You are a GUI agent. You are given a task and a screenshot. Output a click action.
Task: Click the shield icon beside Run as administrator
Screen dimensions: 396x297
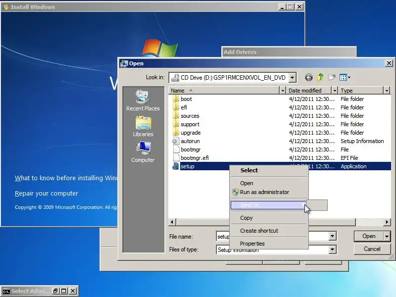click(236, 192)
